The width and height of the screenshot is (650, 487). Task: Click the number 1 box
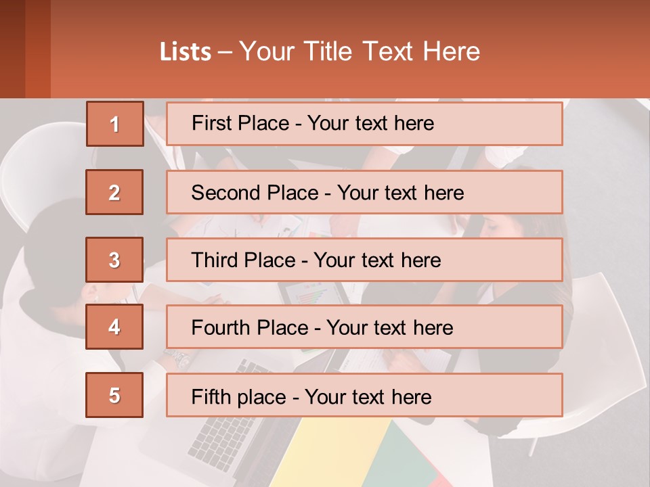point(115,124)
